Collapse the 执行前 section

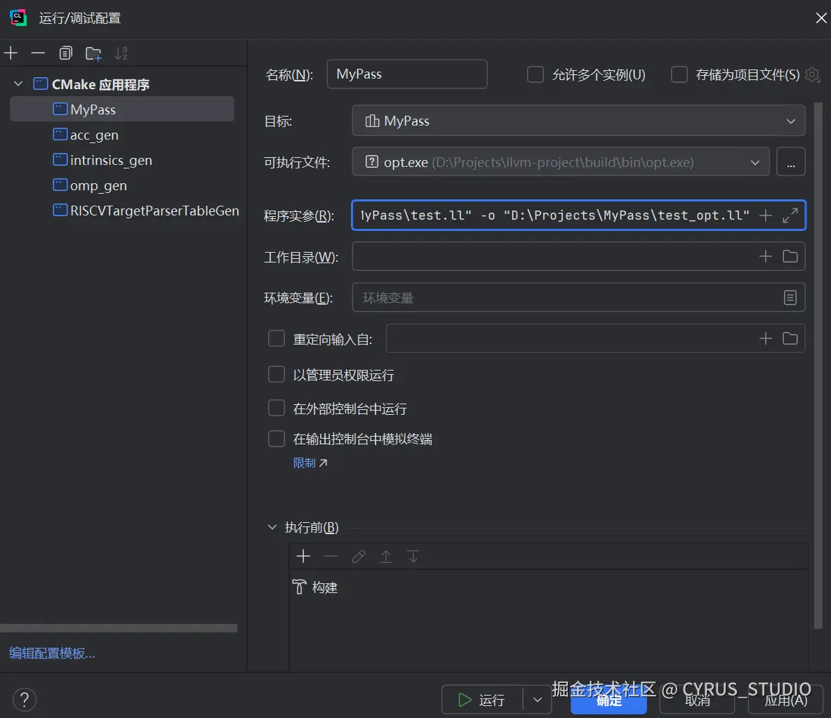[272, 527]
